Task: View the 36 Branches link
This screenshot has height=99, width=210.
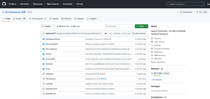Action: (x=63, y=26)
